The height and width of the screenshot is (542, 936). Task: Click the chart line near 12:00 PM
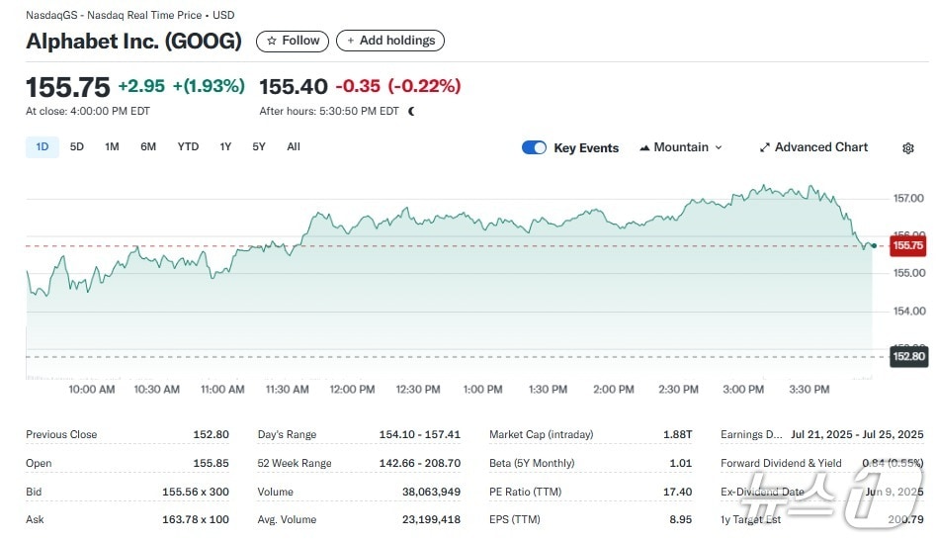pos(352,219)
